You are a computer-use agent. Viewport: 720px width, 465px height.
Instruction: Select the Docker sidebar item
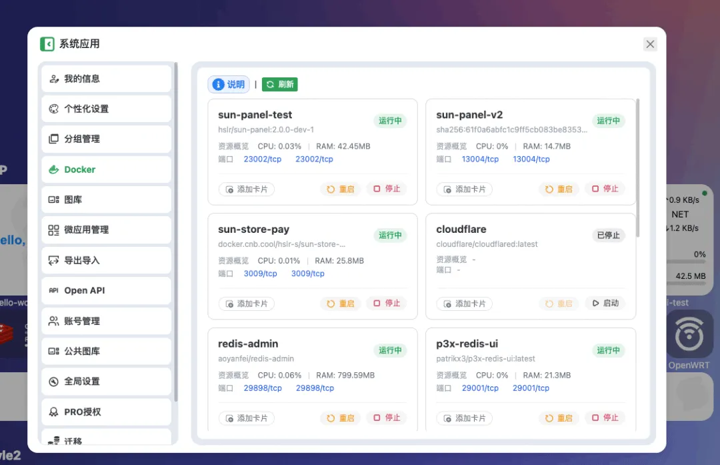106,169
